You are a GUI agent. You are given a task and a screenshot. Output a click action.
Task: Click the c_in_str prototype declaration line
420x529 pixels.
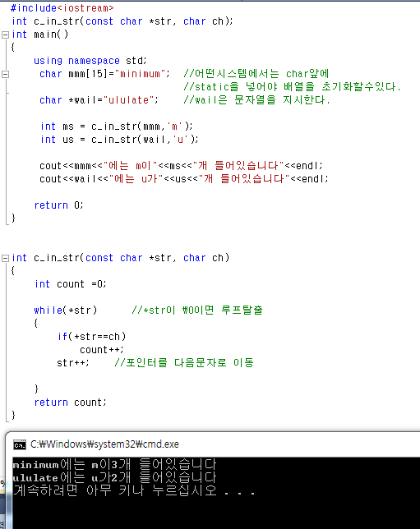click(122, 21)
